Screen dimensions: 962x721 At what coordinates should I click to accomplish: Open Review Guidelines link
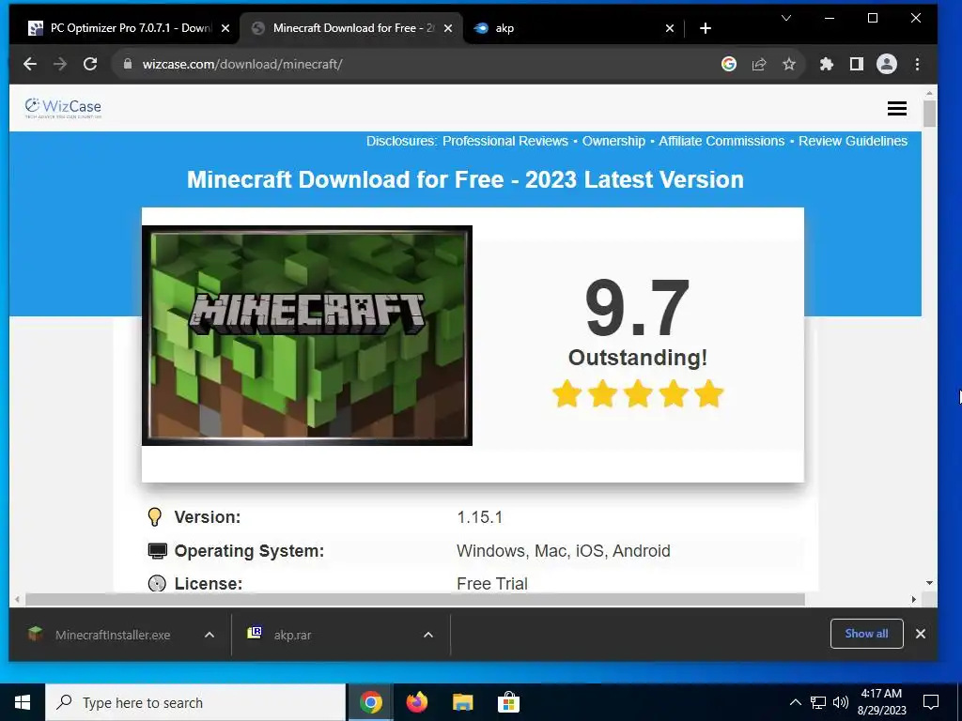point(853,141)
